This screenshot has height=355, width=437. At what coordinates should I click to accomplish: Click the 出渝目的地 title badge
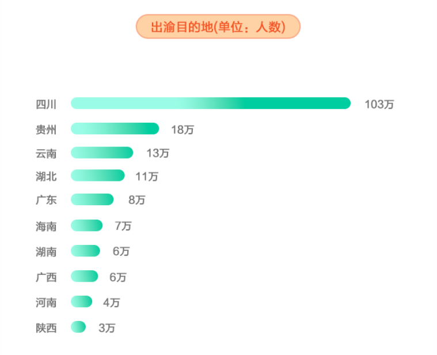tap(218, 27)
